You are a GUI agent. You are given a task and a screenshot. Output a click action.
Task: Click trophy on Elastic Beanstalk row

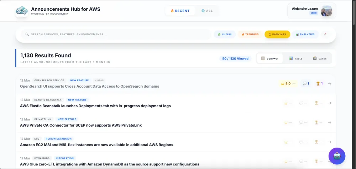pyautogui.click(x=318, y=103)
